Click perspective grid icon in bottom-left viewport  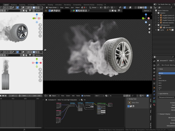(x=40, y=80)
